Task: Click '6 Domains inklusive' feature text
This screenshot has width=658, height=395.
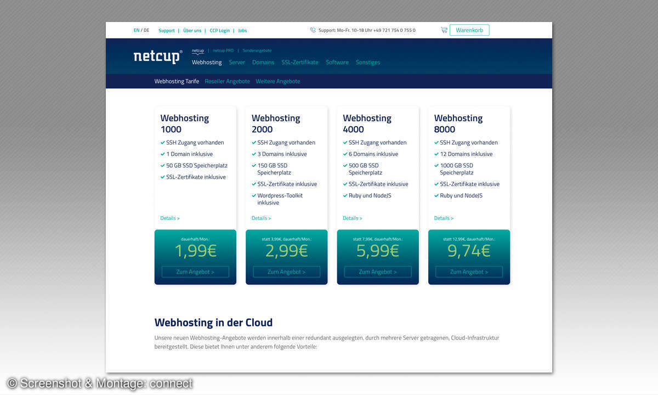Action: 373,154
